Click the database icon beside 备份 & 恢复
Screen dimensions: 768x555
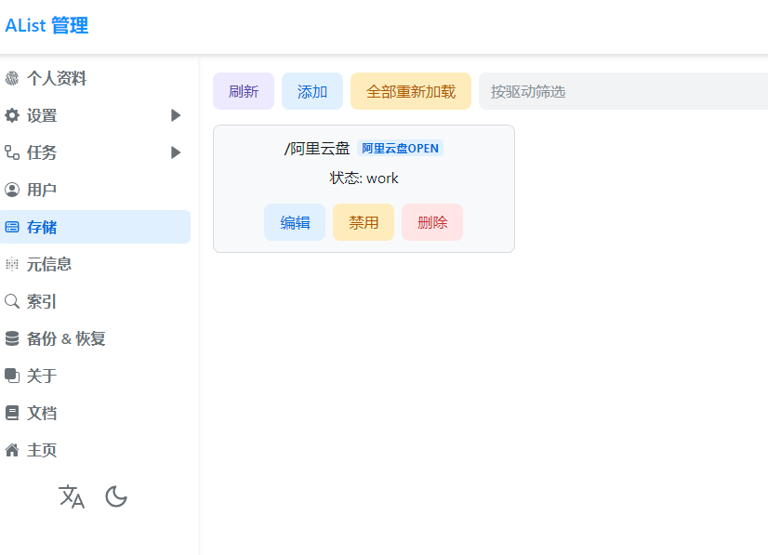click(x=12, y=338)
